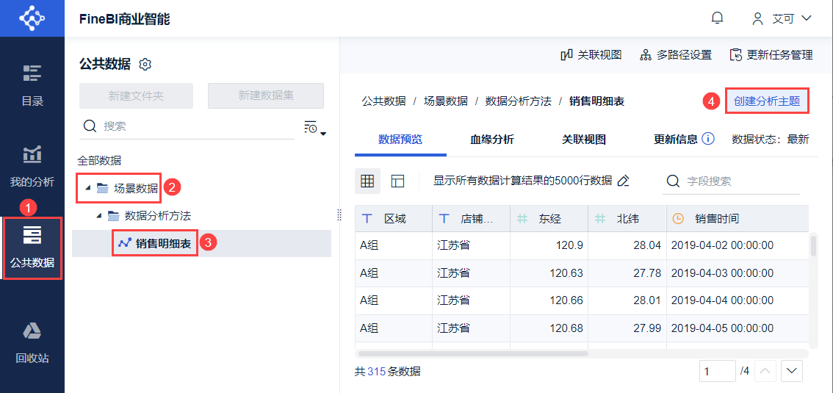The height and width of the screenshot is (393, 833).
Task: Open the filter dropdown beside the search box
Action: (x=314, y=128)
